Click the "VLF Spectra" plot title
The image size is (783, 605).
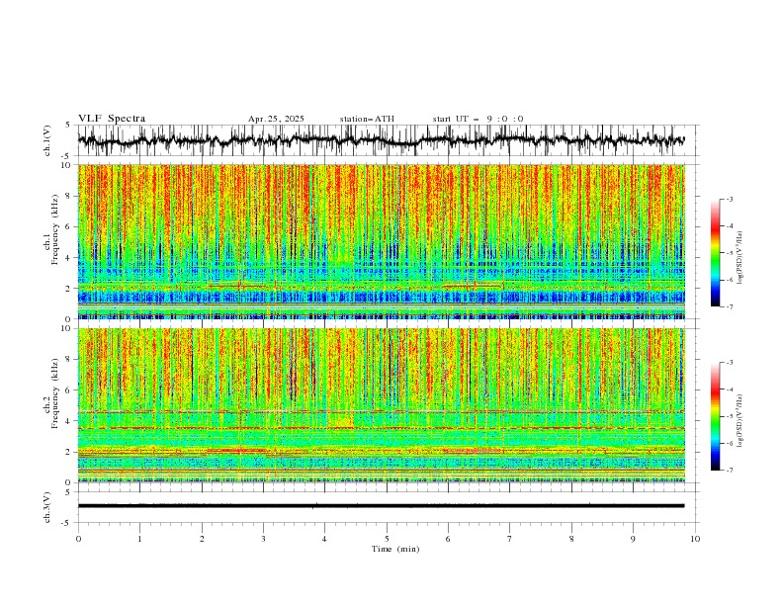[112, 119]
